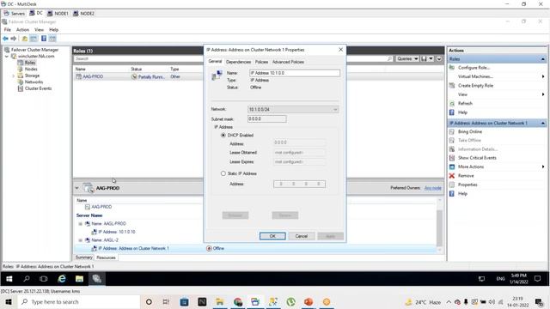This screenshot has height=309, width=550.
Task: Click Bring Online in the Actions pane
Action: coord(470,131)
